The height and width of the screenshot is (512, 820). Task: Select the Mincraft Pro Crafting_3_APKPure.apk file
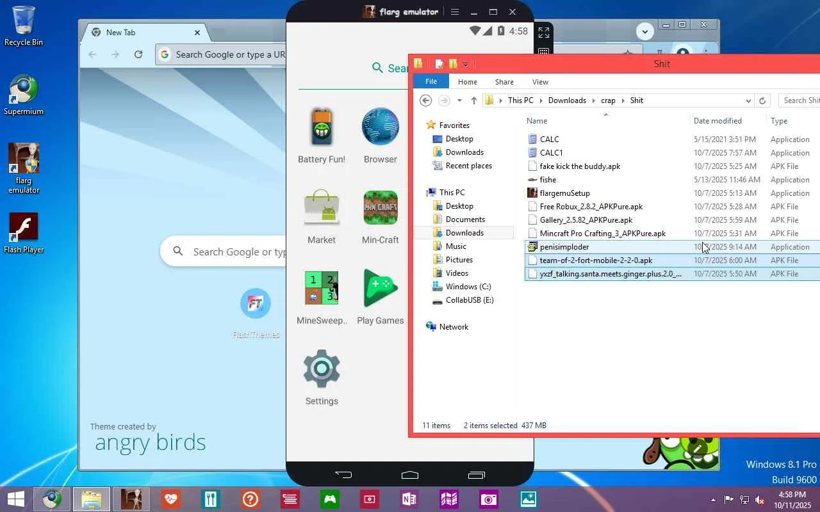(603, 234)
